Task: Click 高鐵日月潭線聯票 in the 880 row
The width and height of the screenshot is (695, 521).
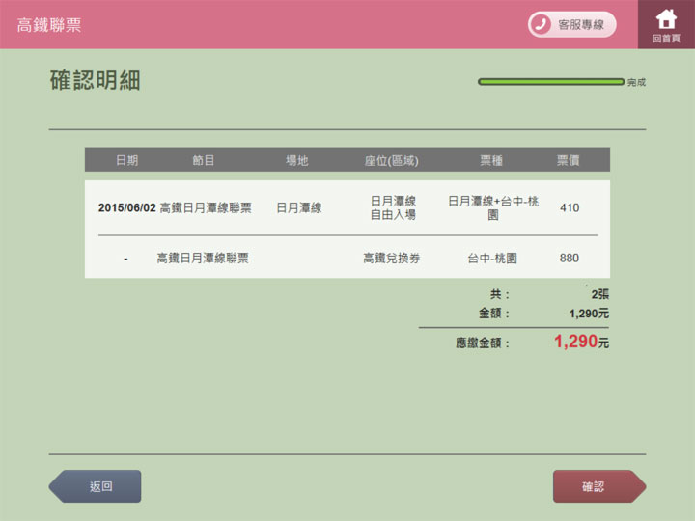Action: [x=203, y=258]
